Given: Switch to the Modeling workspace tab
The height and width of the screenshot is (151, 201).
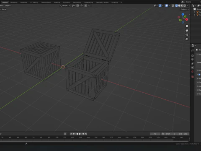Looking at the screenshot, I should click(14, 2).
